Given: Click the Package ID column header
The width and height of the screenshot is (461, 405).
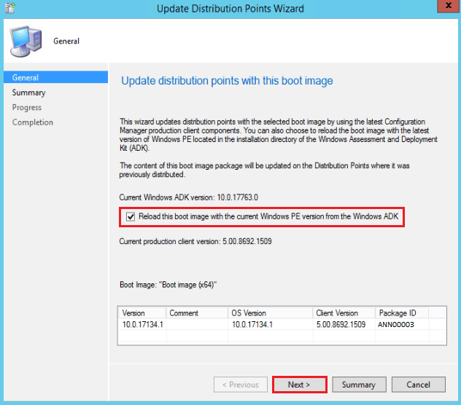Looking at the screenshot, I should [402, 312].
